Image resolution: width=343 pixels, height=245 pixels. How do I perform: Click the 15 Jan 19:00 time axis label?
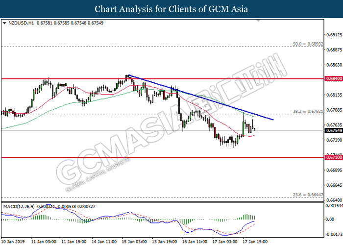[165, 242]
